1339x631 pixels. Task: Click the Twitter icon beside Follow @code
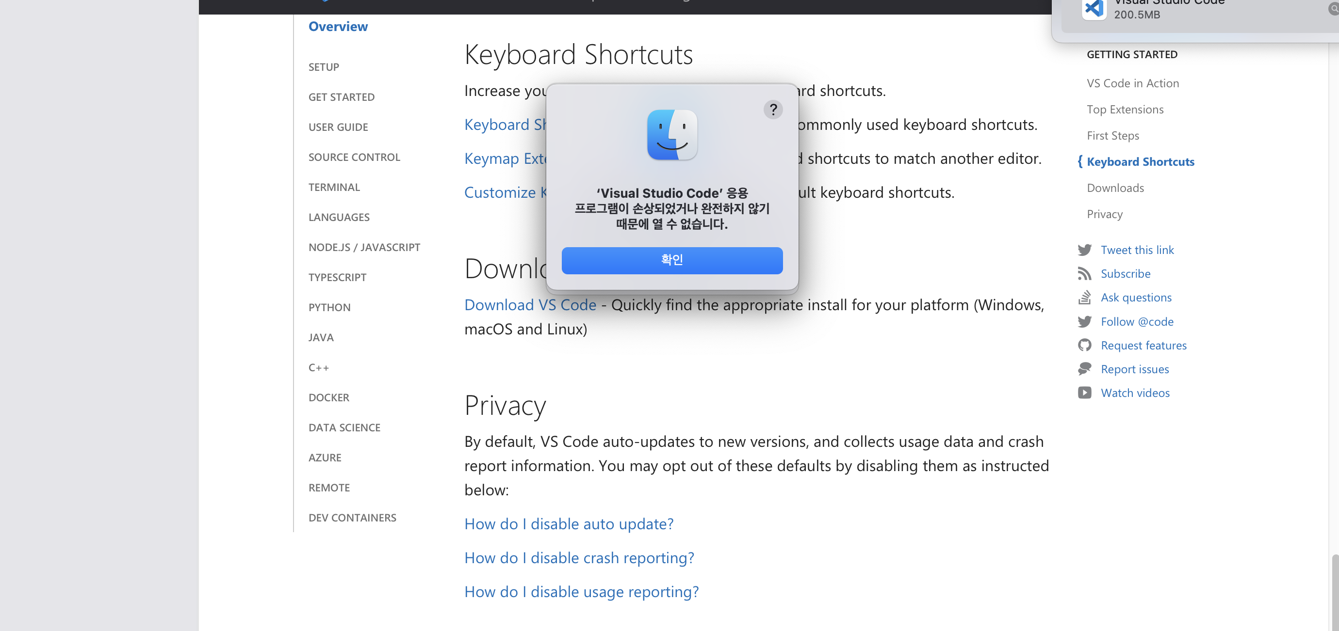point(1084,321)
